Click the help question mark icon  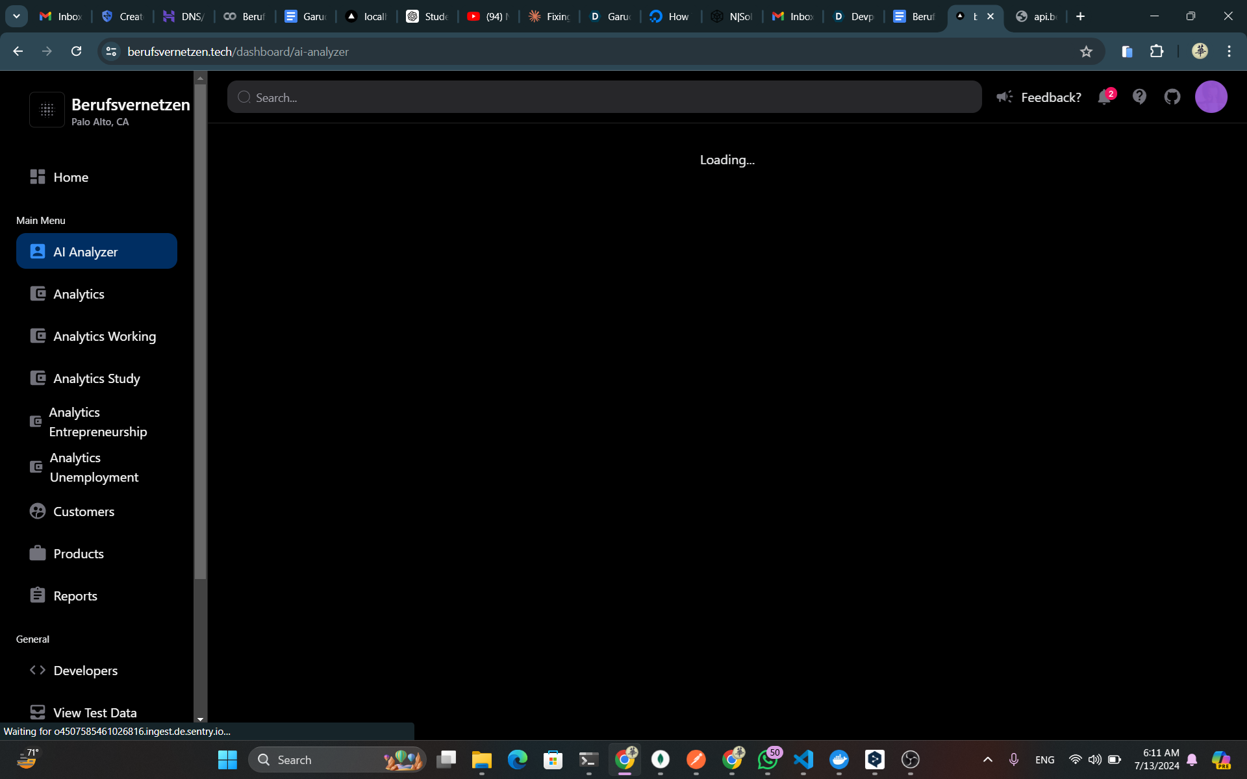tap(1139, 97)
